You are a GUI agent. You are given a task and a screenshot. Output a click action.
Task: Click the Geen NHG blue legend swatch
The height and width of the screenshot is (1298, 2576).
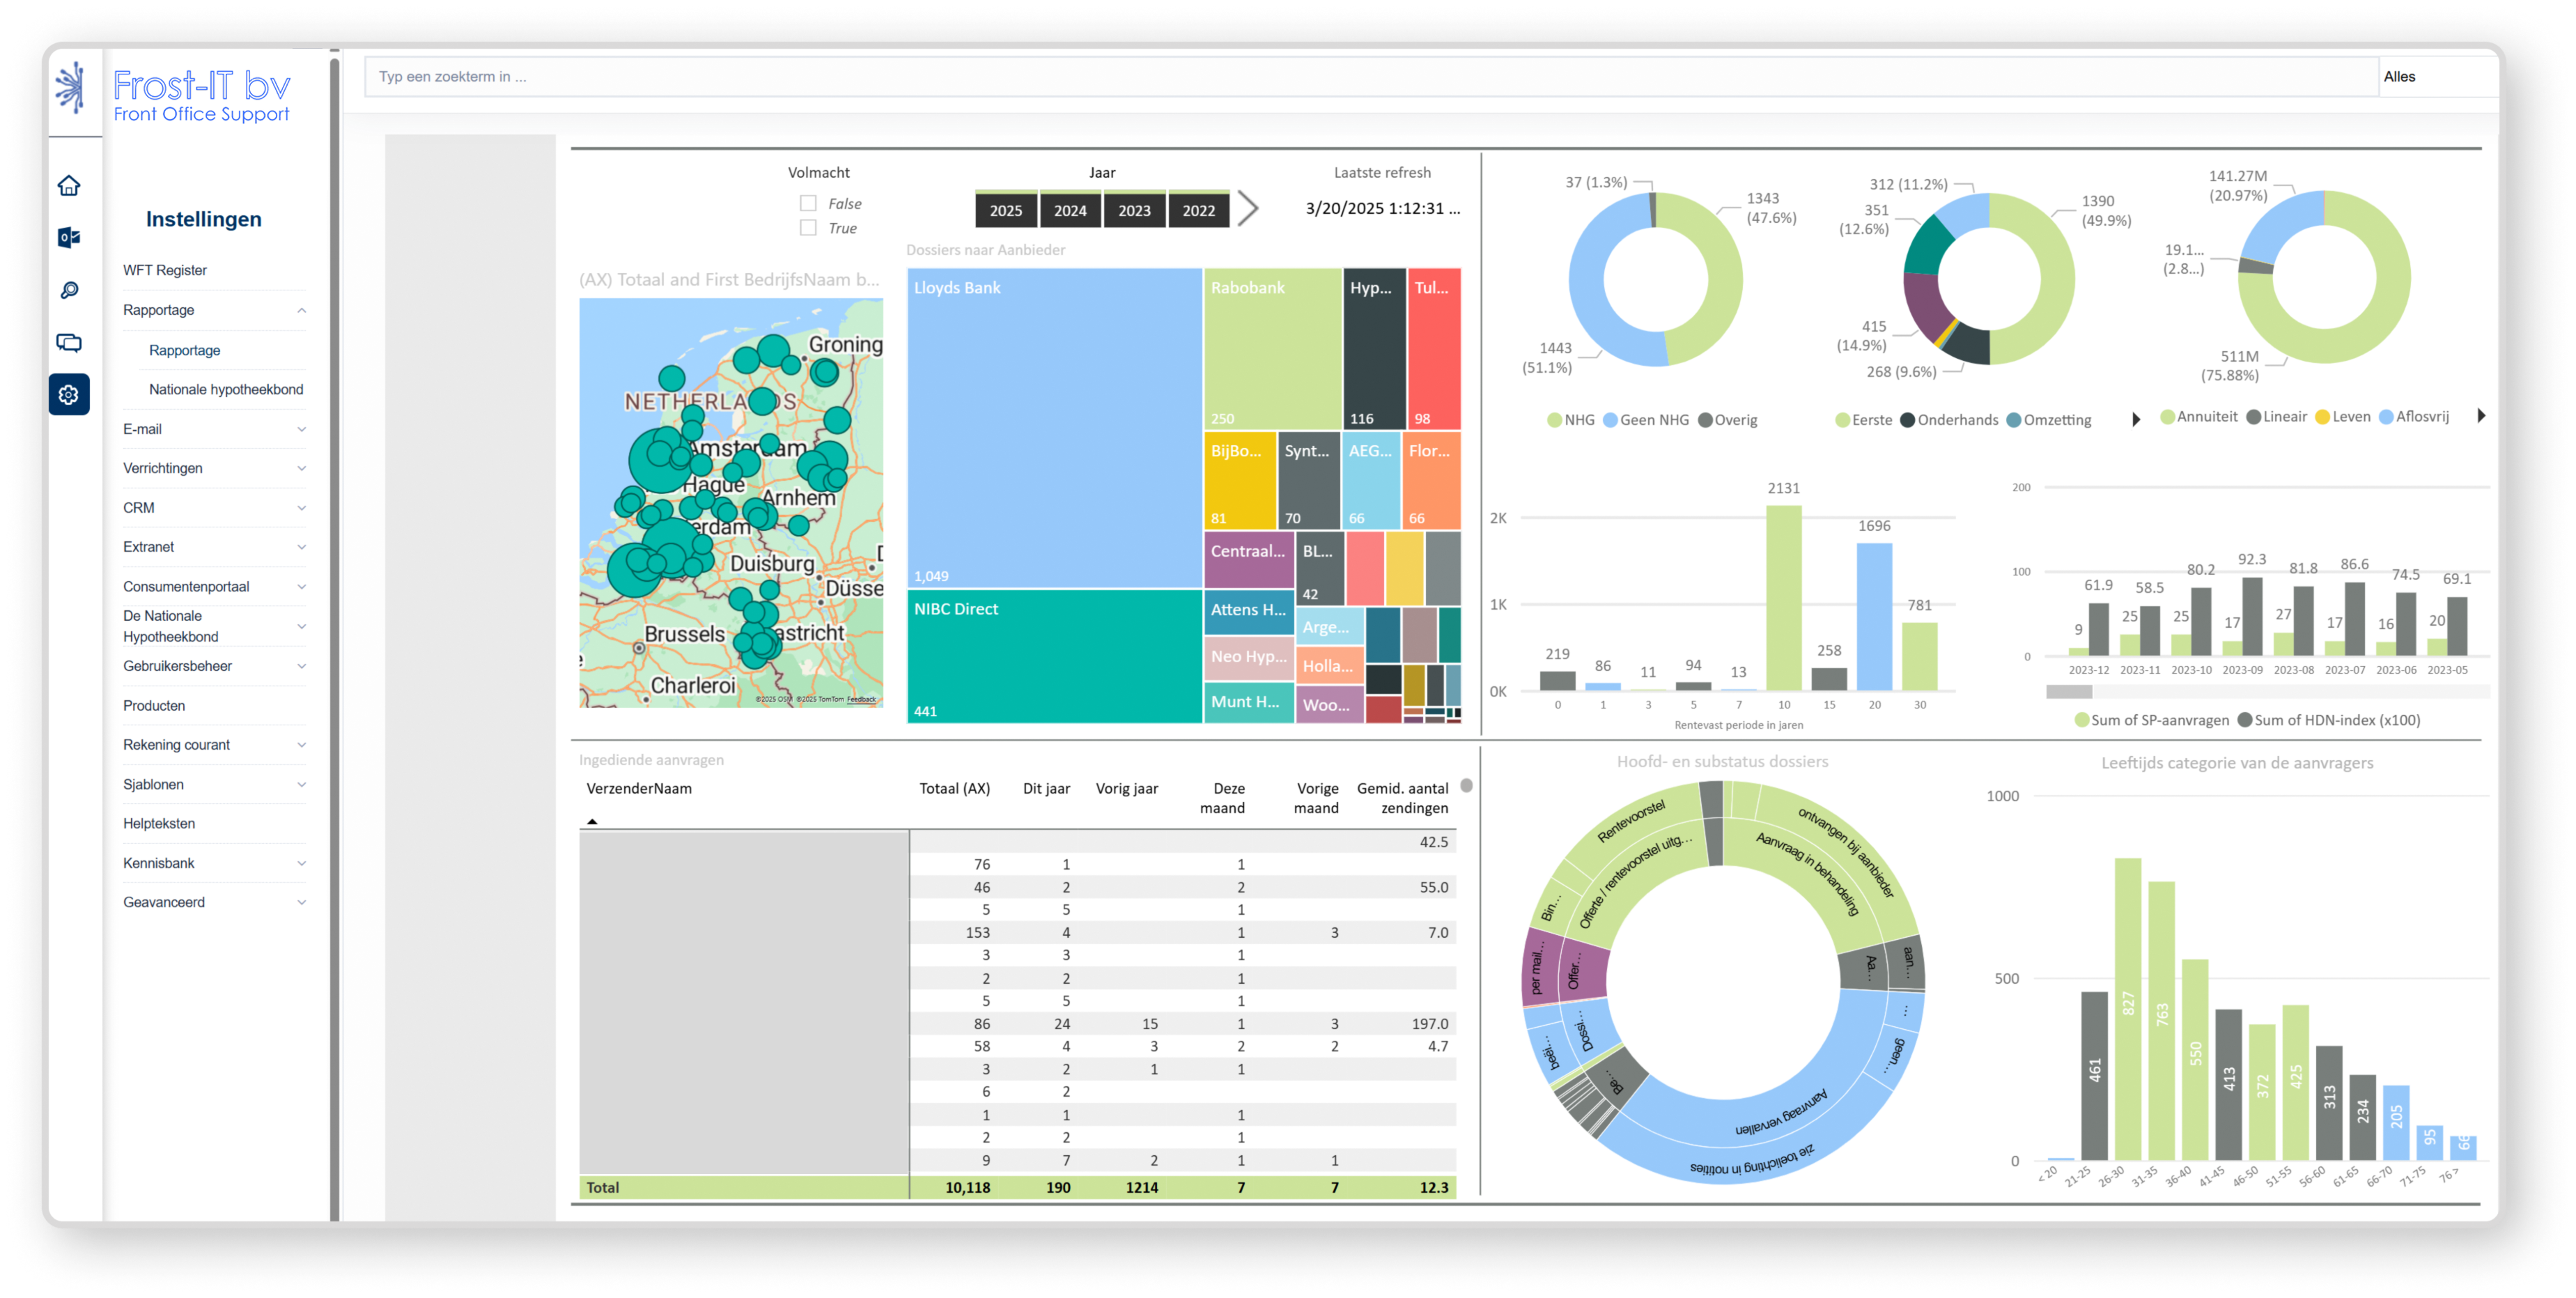pos(1609,420)
